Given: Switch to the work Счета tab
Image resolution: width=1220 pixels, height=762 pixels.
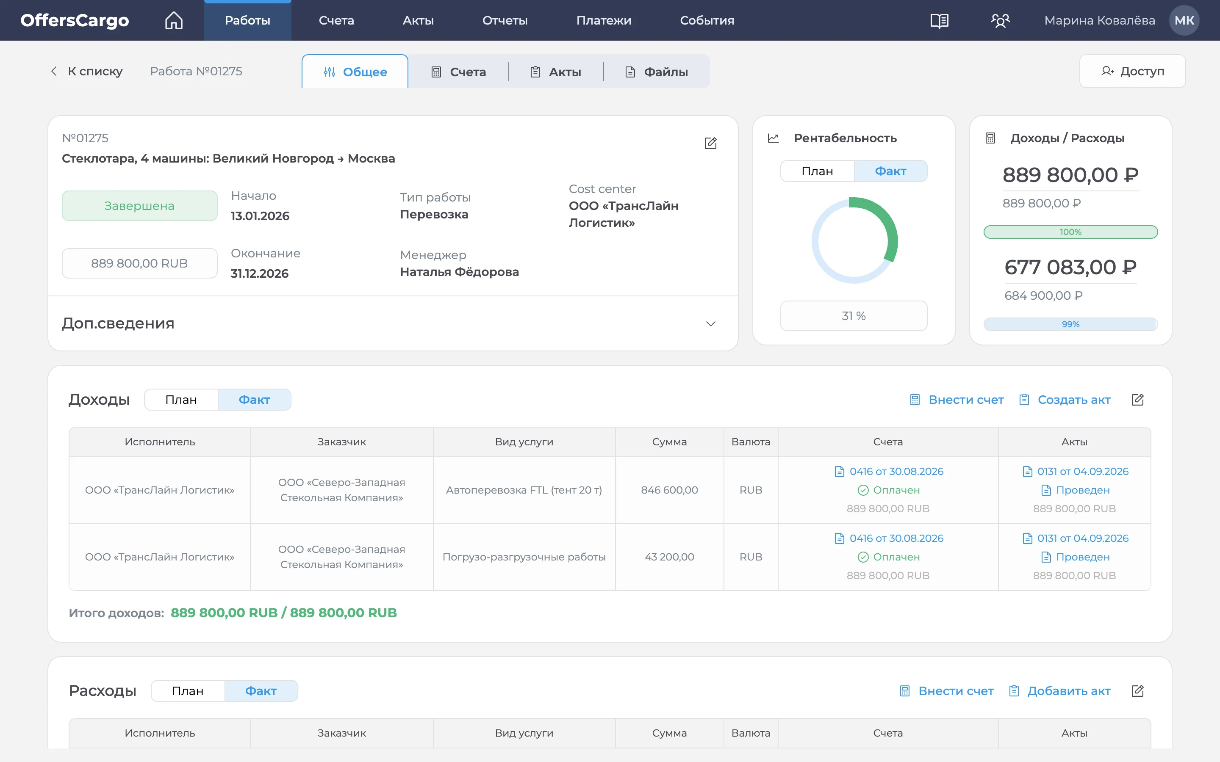Looking at the screenshot, I should [x=458, y=72].
